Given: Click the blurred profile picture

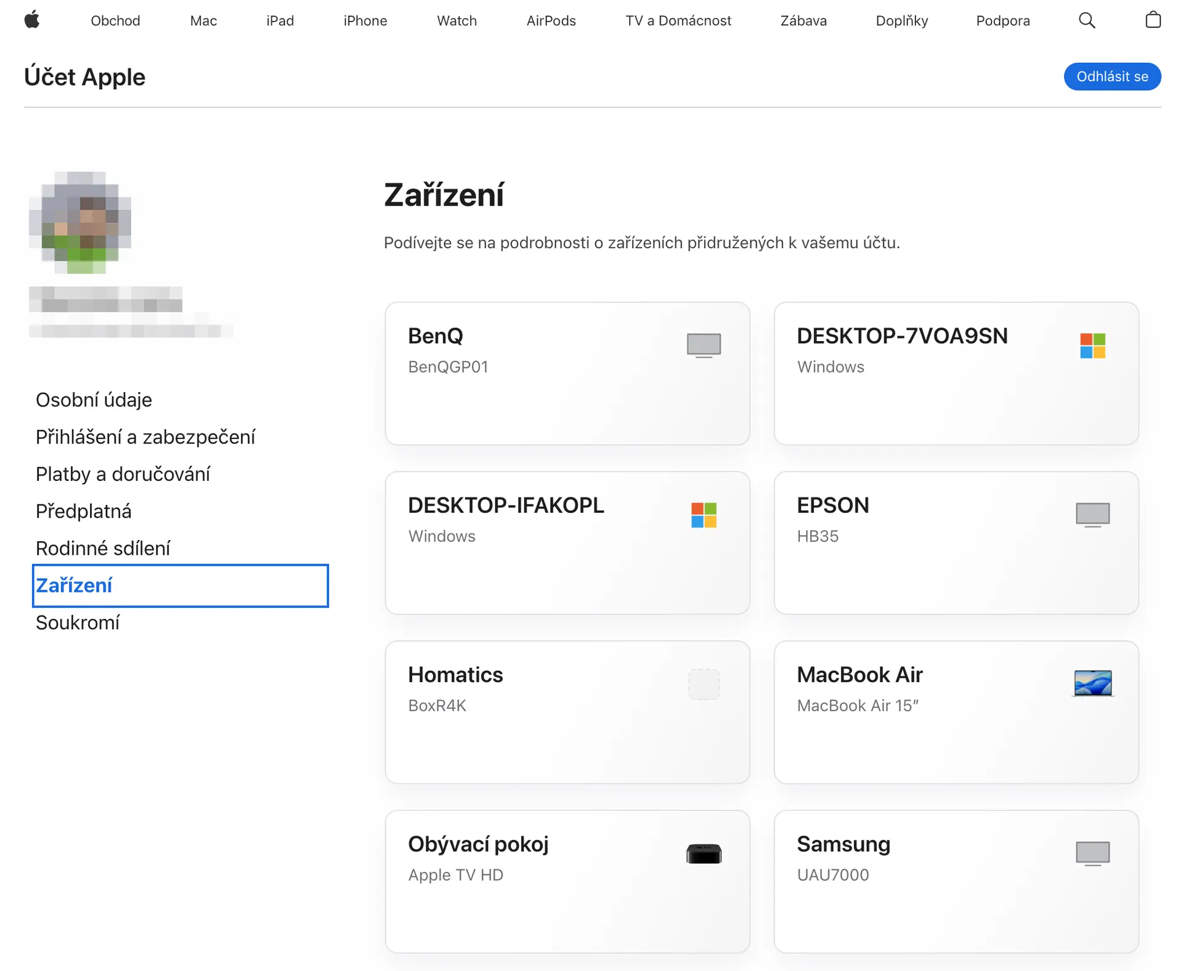Looking at the screenshot, I should tap(81, 223).
